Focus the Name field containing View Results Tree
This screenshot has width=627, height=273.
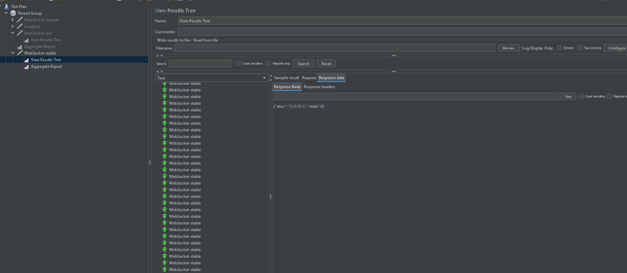(403, 21)
